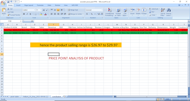Image resolution: width=190 pixels, height=101 pixels.
Task: Click the Insert Function fx button
Action: pyautogui.click(x=32, y=21)
